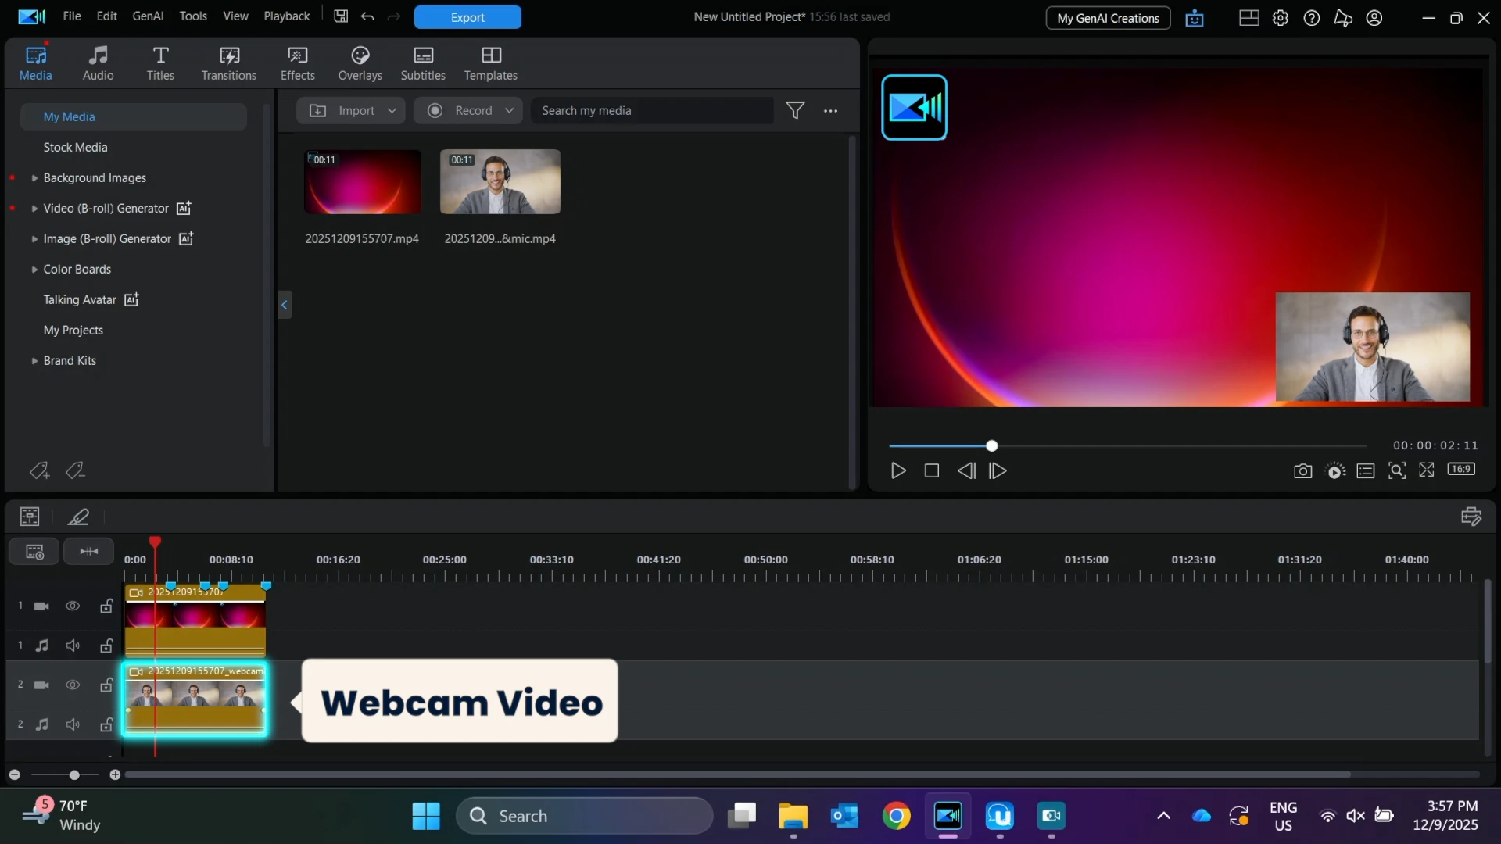Take a preview snapshot with camera icon
This screenshot has width=1501, height=844.
(1302, 470)
